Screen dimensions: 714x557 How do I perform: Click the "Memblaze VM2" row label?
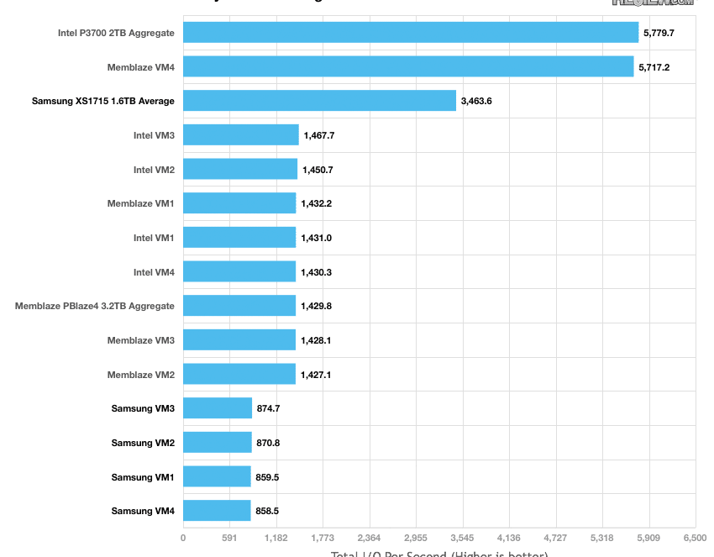click(141, 375)
